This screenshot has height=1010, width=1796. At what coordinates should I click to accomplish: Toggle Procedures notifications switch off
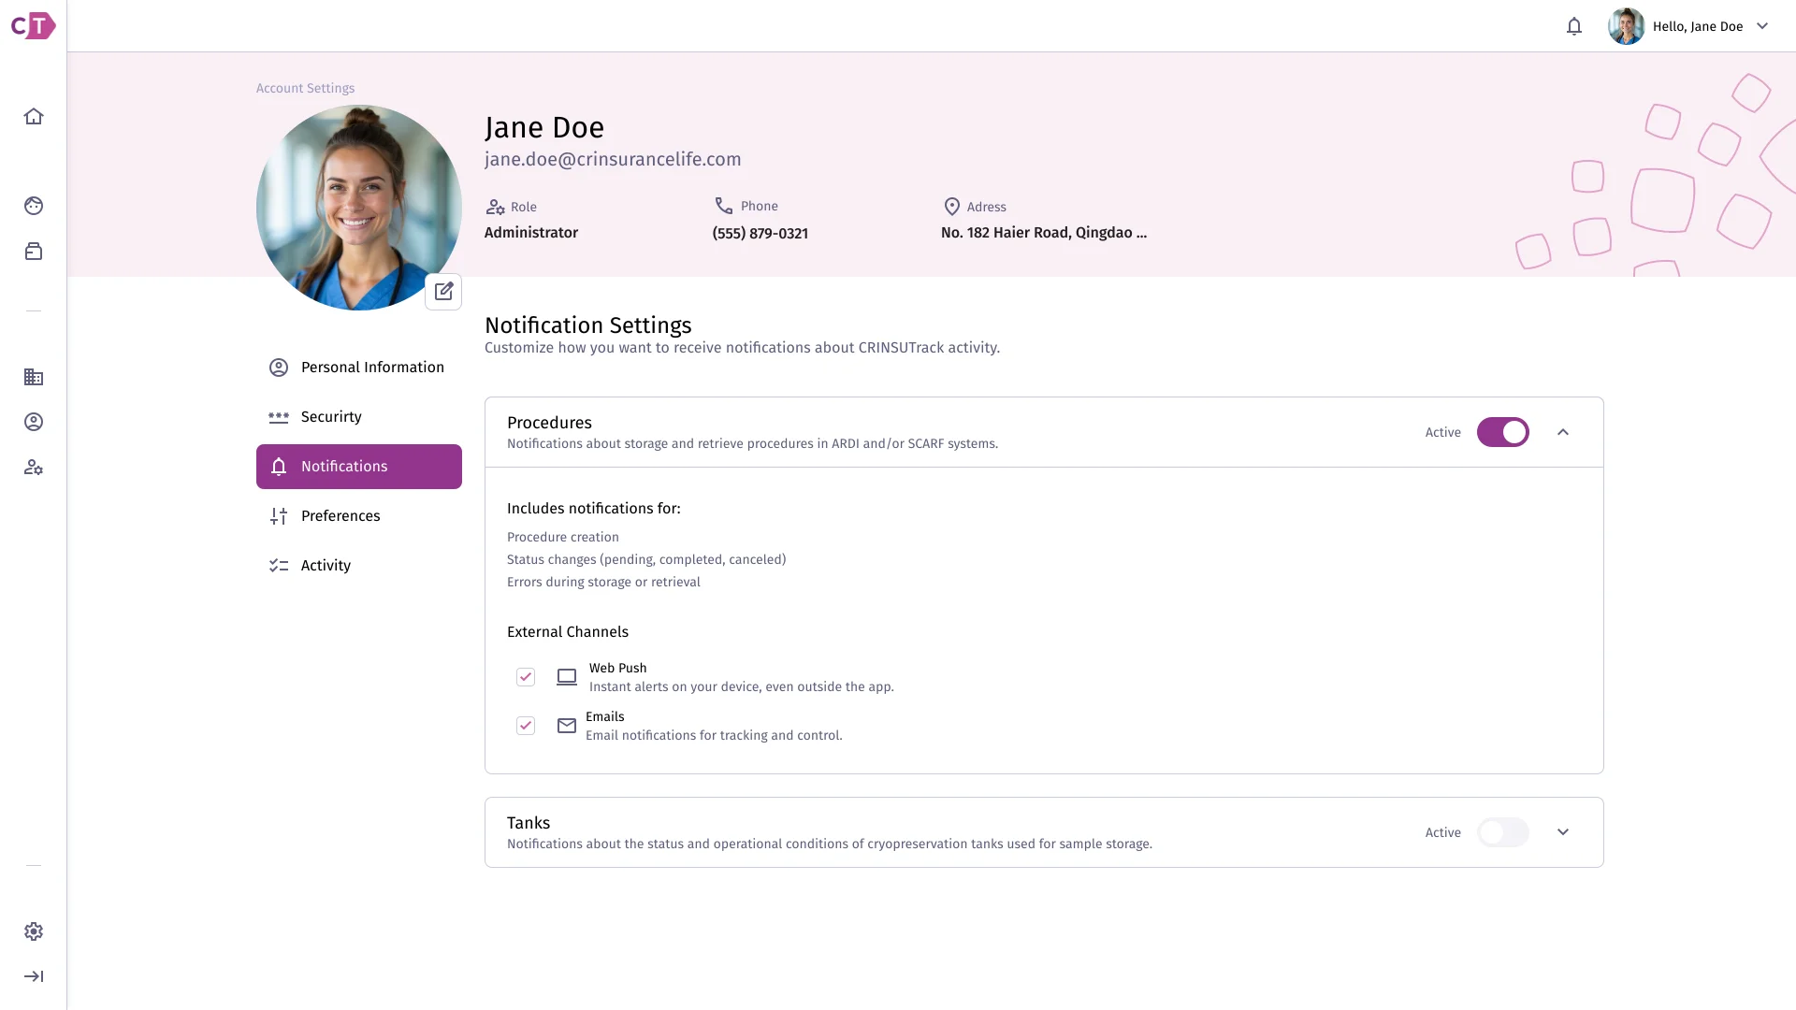click(1502, 432)
